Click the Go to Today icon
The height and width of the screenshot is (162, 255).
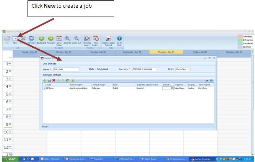click(x=59, y=39)
